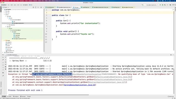Screen dimensions: 176x99
Task: Clear all console output trash icon
Action: [5, 69]
